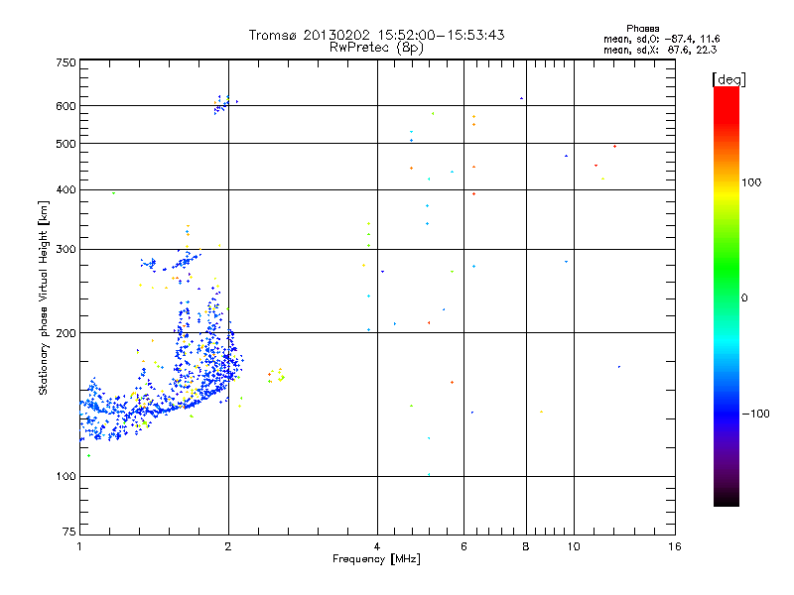Click the 'mean, sd,O: -87.4, 11.6' line
This screenshot has width=794, height=595.
click(661, 39)
